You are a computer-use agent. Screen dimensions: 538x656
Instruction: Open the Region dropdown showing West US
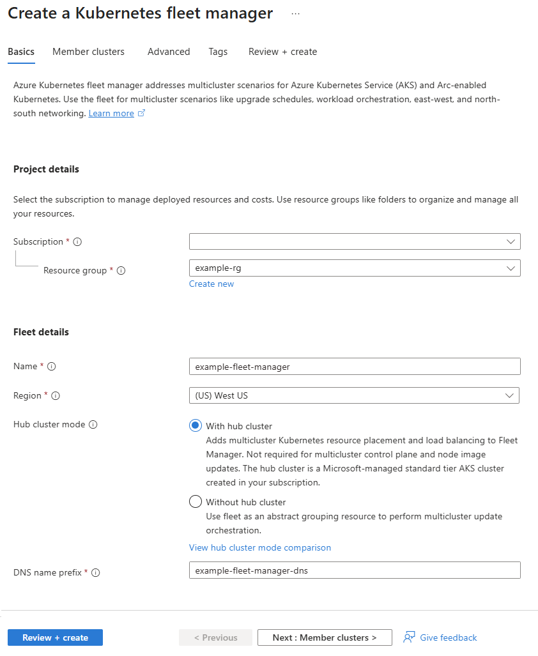click(x=354, y=395)
